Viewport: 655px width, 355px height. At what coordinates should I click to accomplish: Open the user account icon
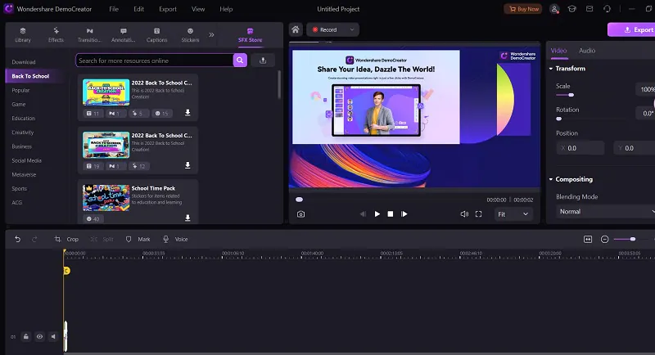(x=554, y=9)
